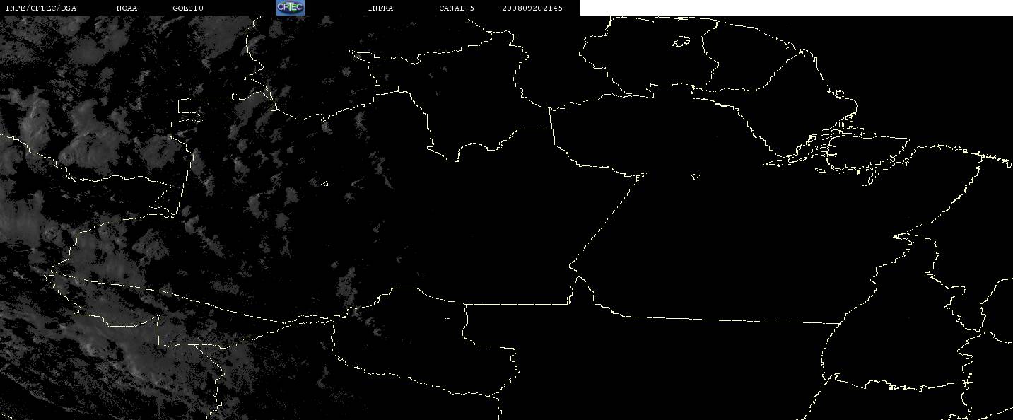Screen dimensions: 1013x420
Task: Click the 200809202145 timestamp
Action: pos(532,8)
